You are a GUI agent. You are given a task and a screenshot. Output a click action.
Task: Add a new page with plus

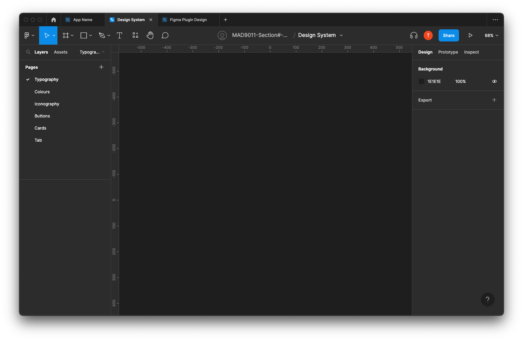(x=101, y=67)
